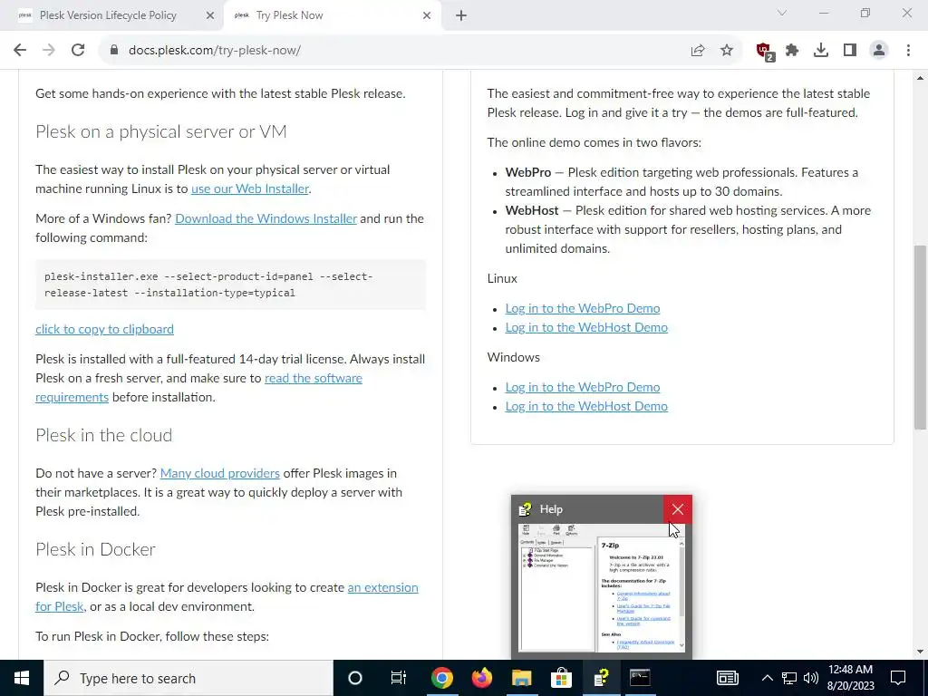Click the scrollbar up arrow
Screen dimensions: 928x696
[920, 78]
